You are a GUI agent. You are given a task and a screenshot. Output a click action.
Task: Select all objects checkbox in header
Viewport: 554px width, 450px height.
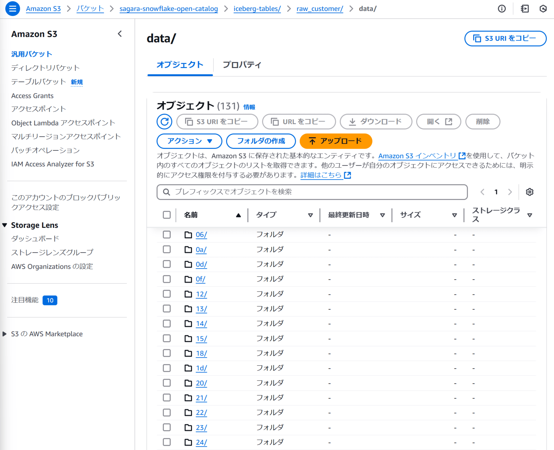coord(167,215)
